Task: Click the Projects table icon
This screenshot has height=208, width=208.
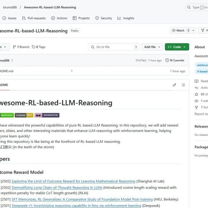Action: click(x=74, y=18)
